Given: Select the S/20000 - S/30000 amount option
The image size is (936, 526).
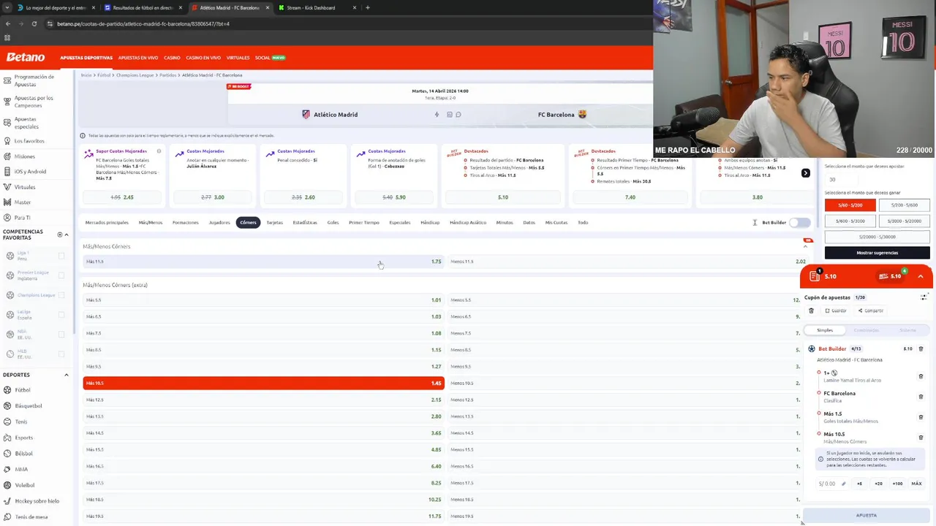Looking at the screenshot, I should [877, 237].
